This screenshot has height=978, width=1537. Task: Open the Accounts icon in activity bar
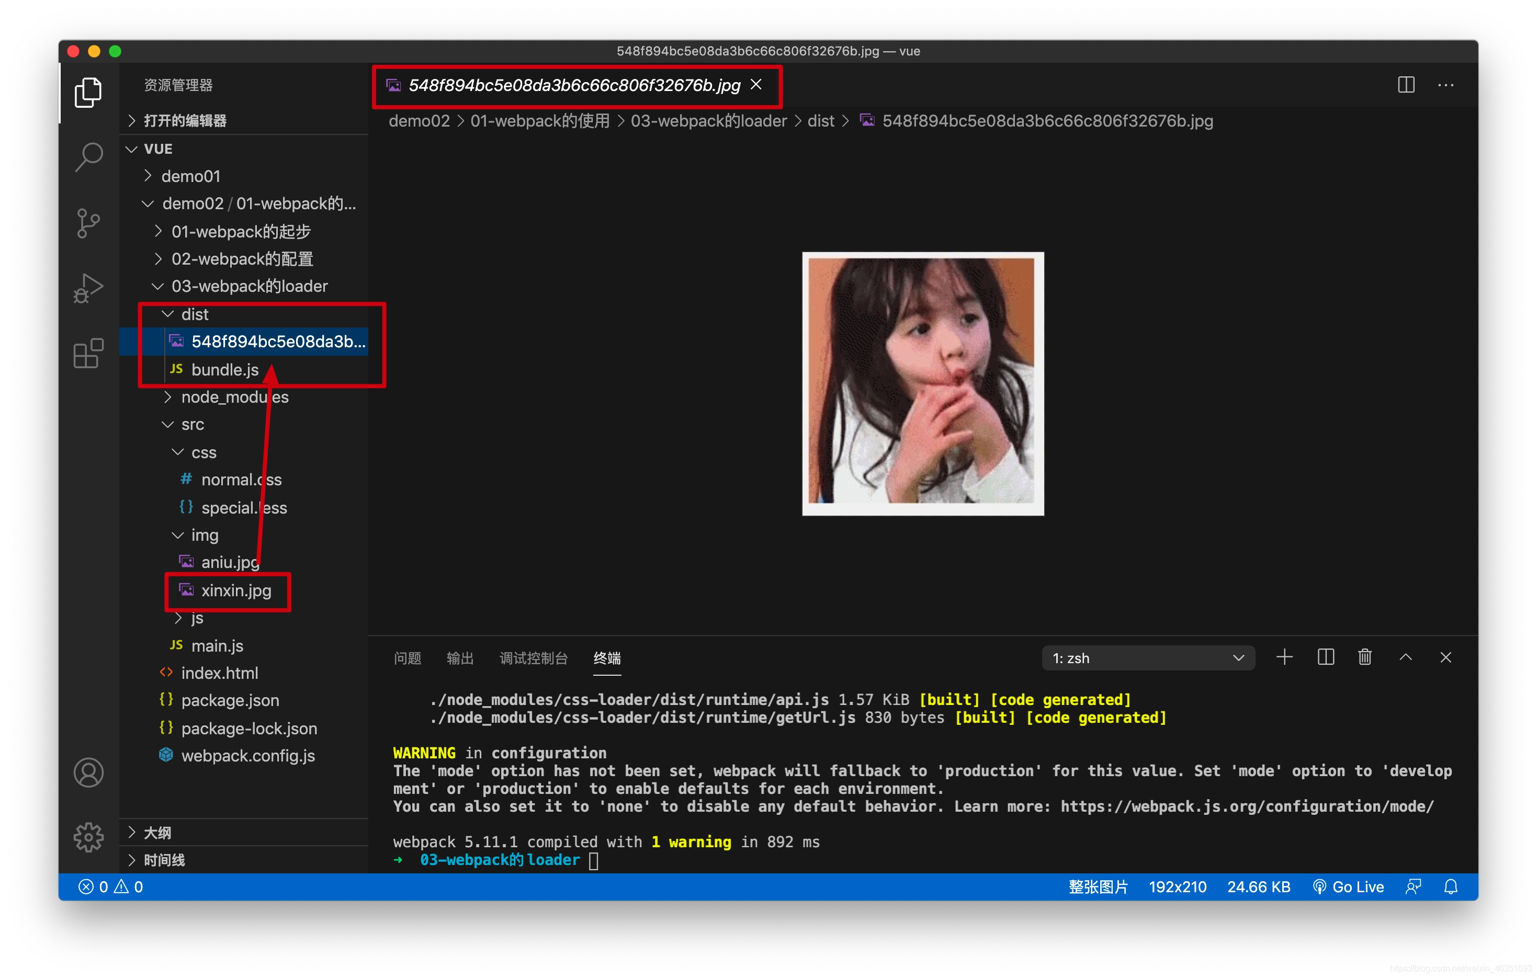click(88, 772)
